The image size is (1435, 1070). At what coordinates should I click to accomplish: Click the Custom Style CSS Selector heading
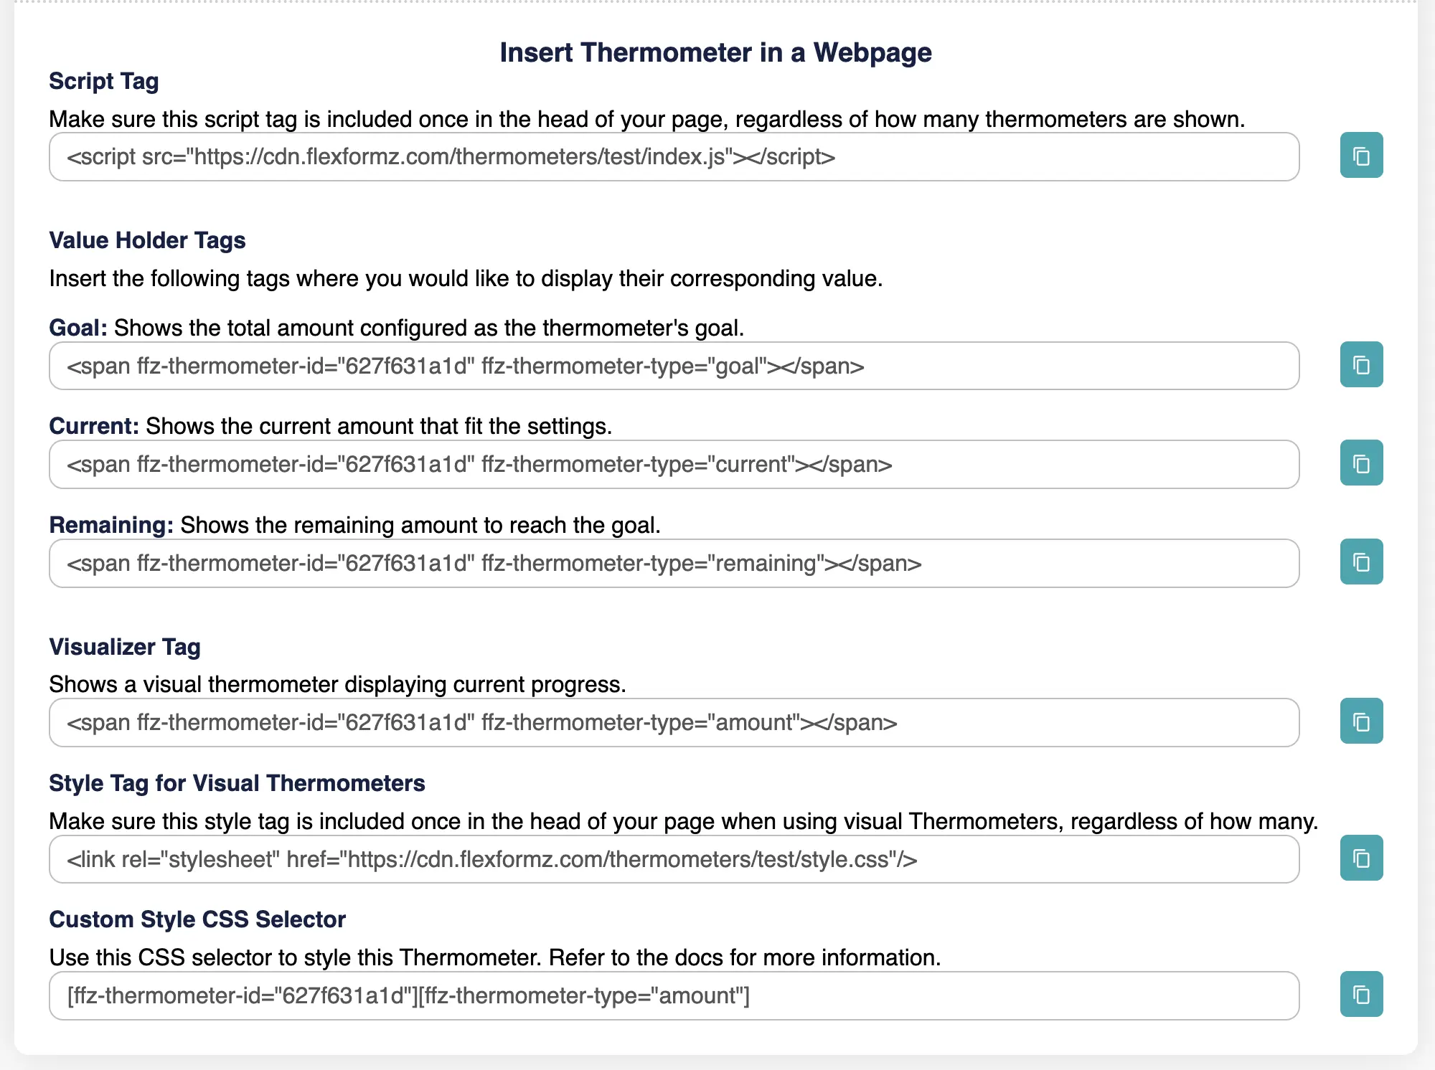pos(197,919)
